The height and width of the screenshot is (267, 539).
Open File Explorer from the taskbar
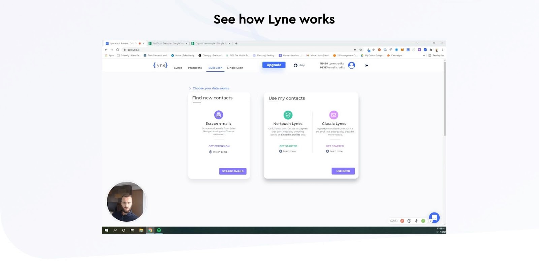point(141,230)
